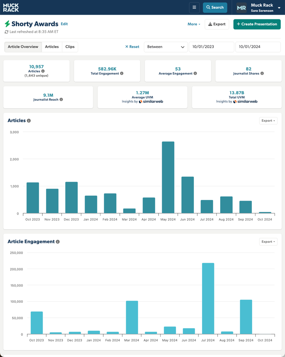Click the lightning bolt icon beside Shorty Awards
This screenshot has width=285, height=357.
[x=7, y=24]
